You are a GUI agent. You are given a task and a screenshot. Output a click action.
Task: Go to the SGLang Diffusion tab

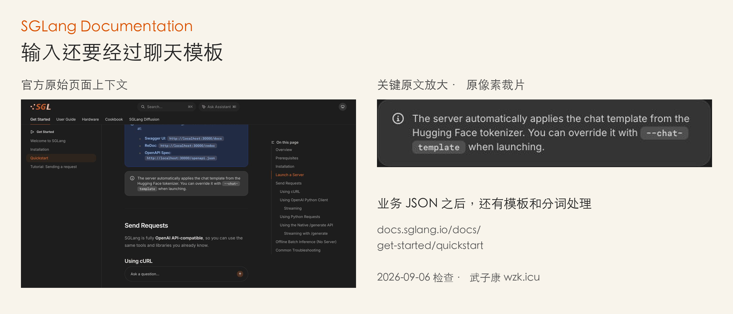click(144, 119)
